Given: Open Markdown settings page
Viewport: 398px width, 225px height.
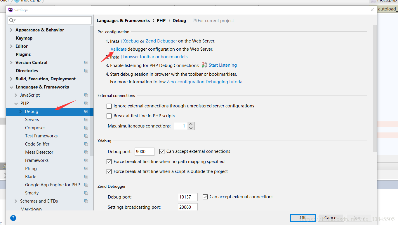Looking at the screenshot, I should (31, 209).
